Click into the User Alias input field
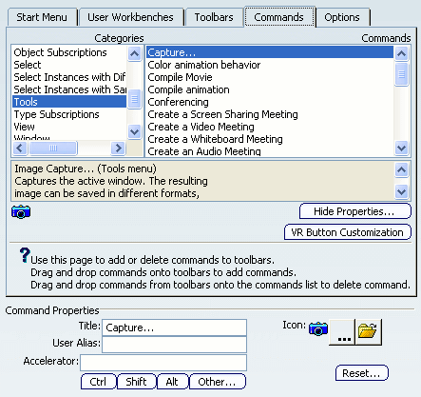The height and width of the screenshot is (397, 421). tap(175, 344)
